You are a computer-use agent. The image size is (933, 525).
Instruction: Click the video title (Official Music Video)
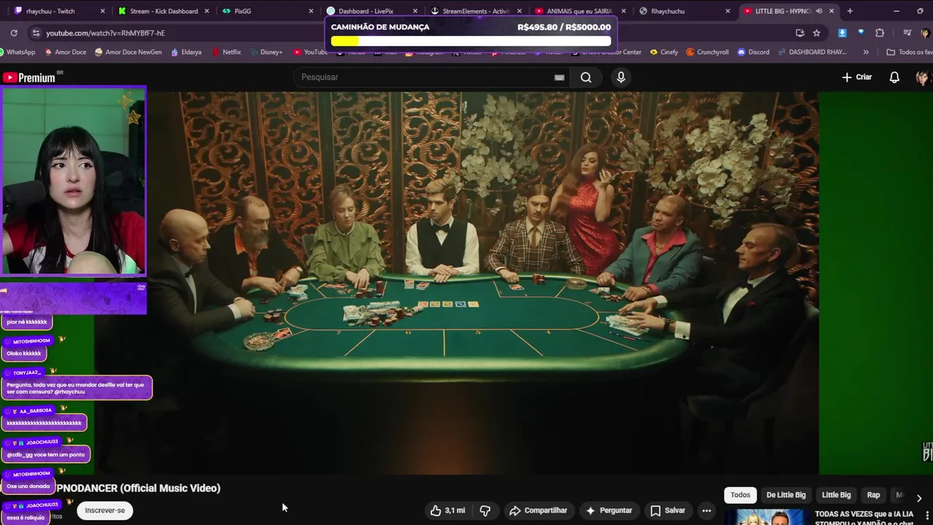click(138, 488)
